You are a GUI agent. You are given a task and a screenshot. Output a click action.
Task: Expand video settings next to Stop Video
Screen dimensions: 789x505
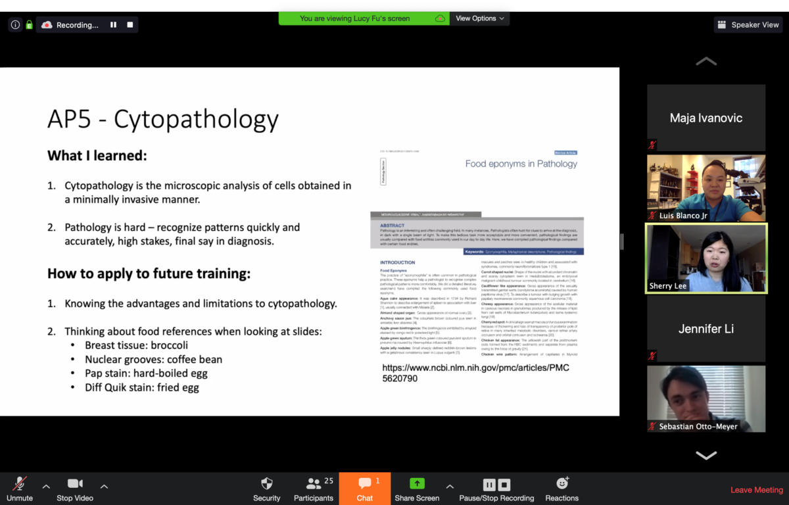click(104, 487)
